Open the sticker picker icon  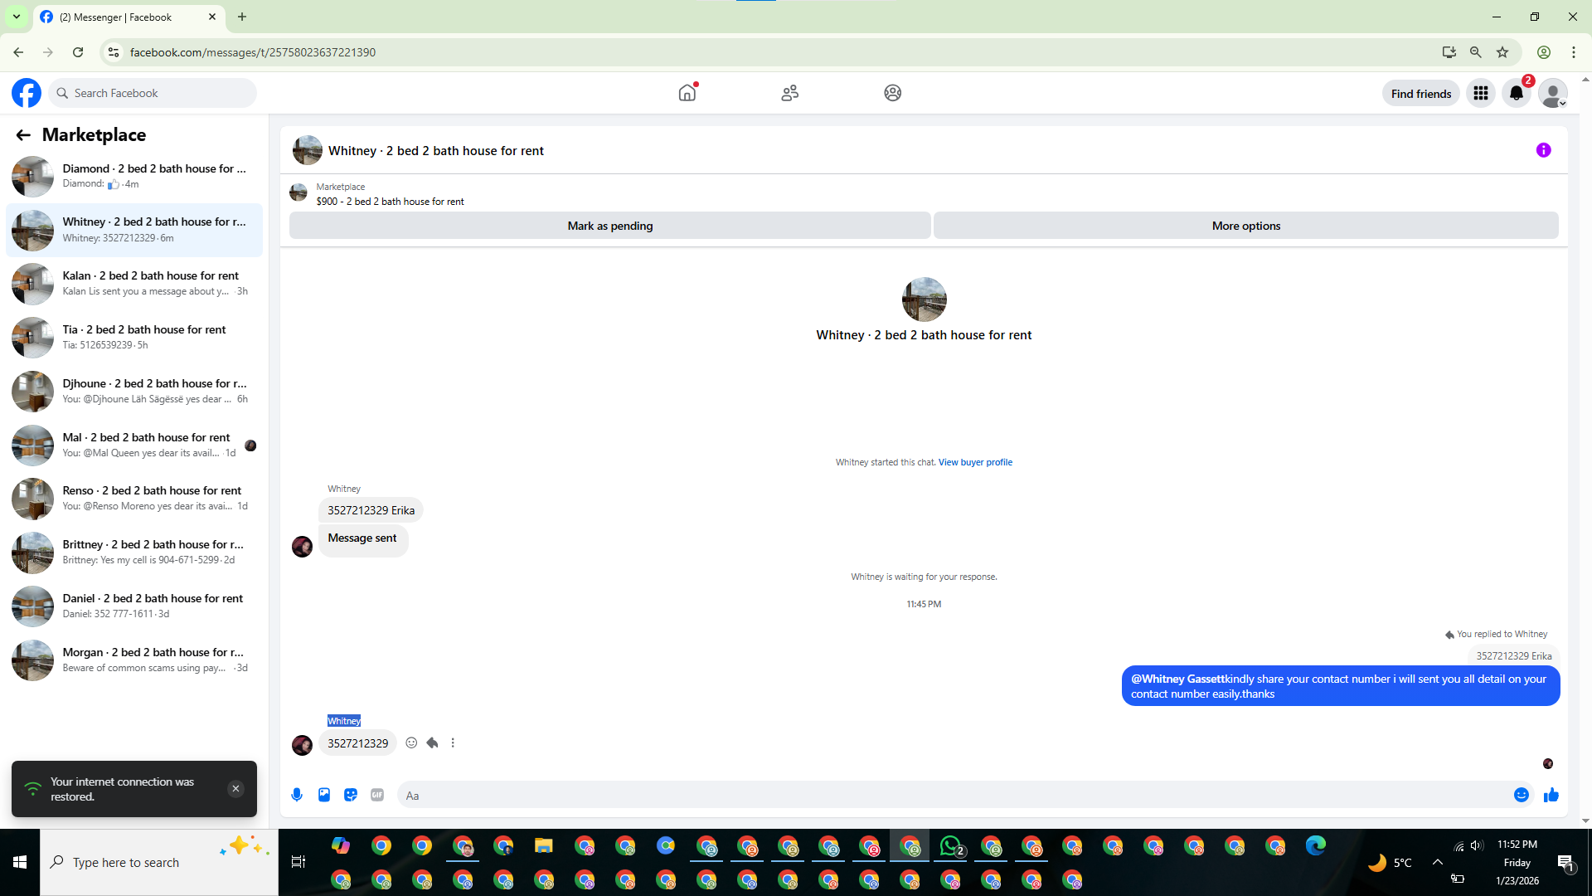[351, 795]
